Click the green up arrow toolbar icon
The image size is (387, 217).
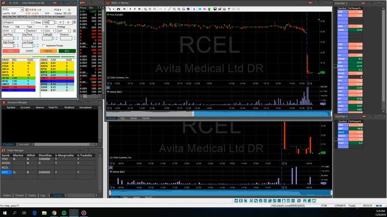click(209, 9)
